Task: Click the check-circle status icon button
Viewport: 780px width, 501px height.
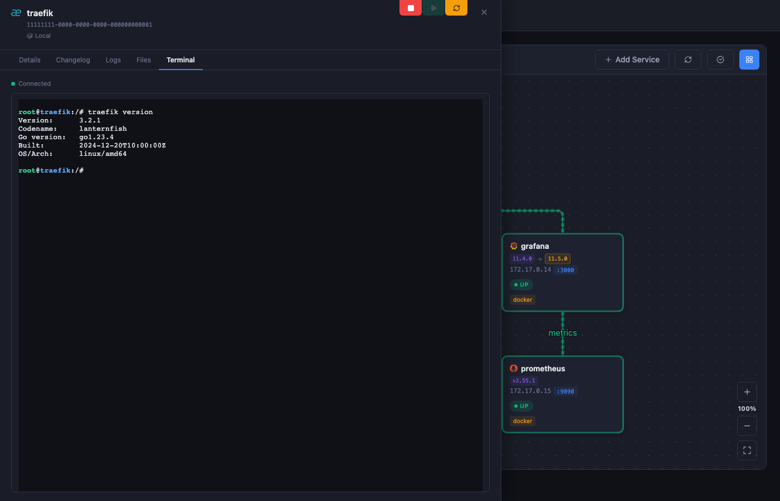Action: point(720,60)
